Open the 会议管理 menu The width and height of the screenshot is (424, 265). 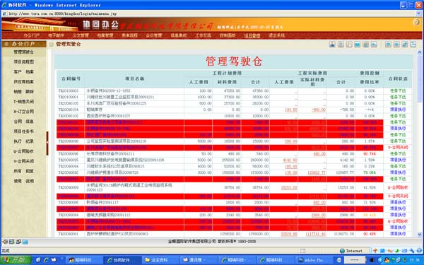coord(154,35)
